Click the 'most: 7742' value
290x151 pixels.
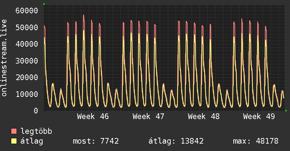point(96,141)
